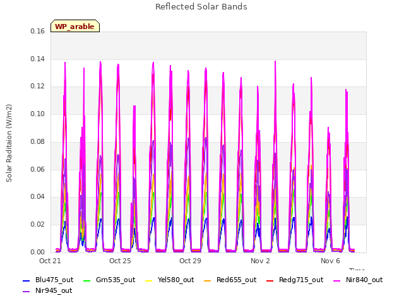The image size is (404, 303).
Task: Click the Nov 6 x-axis tick label
Action: point(330,261)
